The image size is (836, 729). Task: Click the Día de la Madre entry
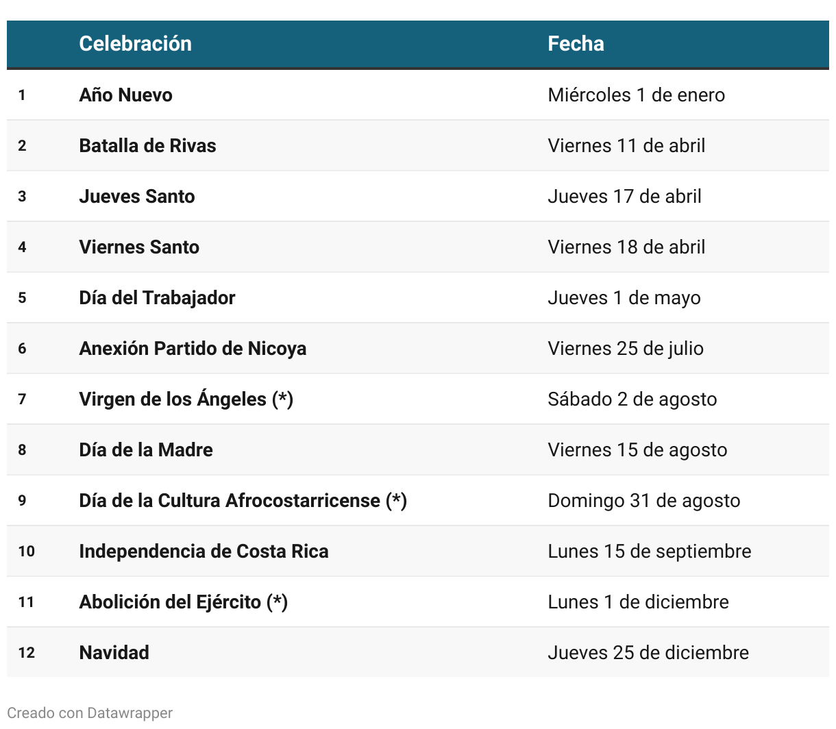[x=146, y=450]
